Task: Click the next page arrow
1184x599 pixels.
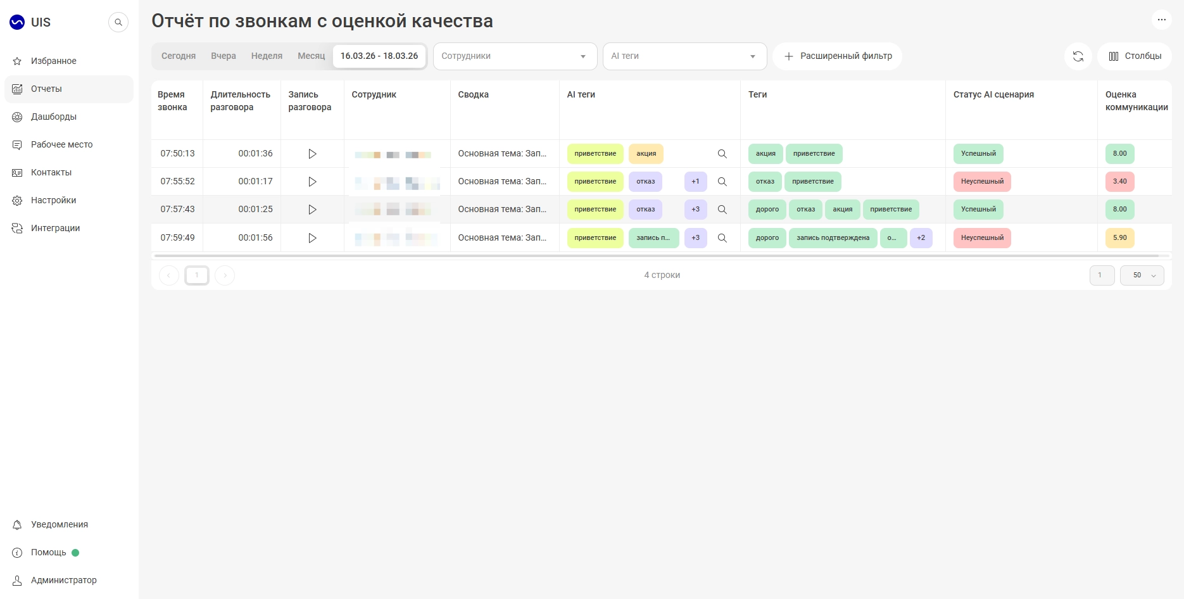Action: tap(225, 275)
